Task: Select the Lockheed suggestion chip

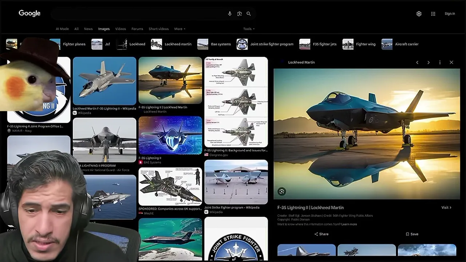Action: click(131, 44)
